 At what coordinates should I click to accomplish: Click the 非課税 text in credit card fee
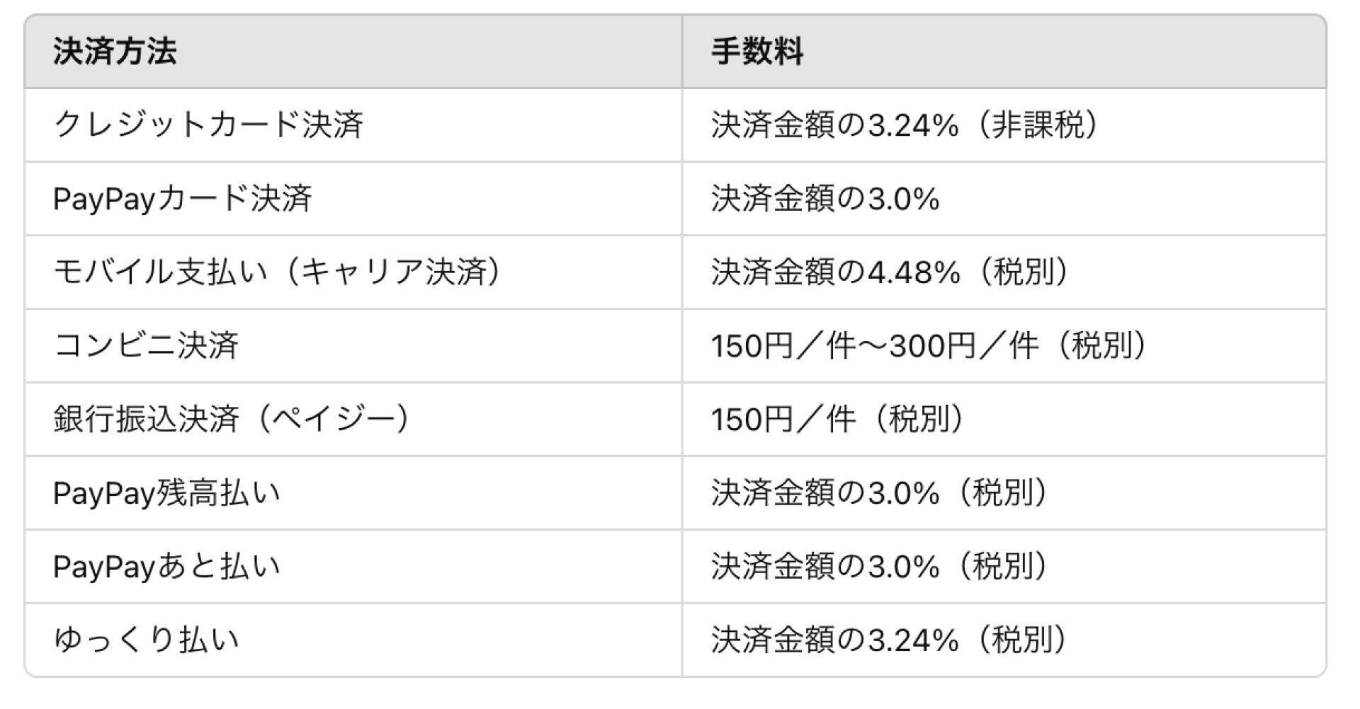[x=1038, y=125]
